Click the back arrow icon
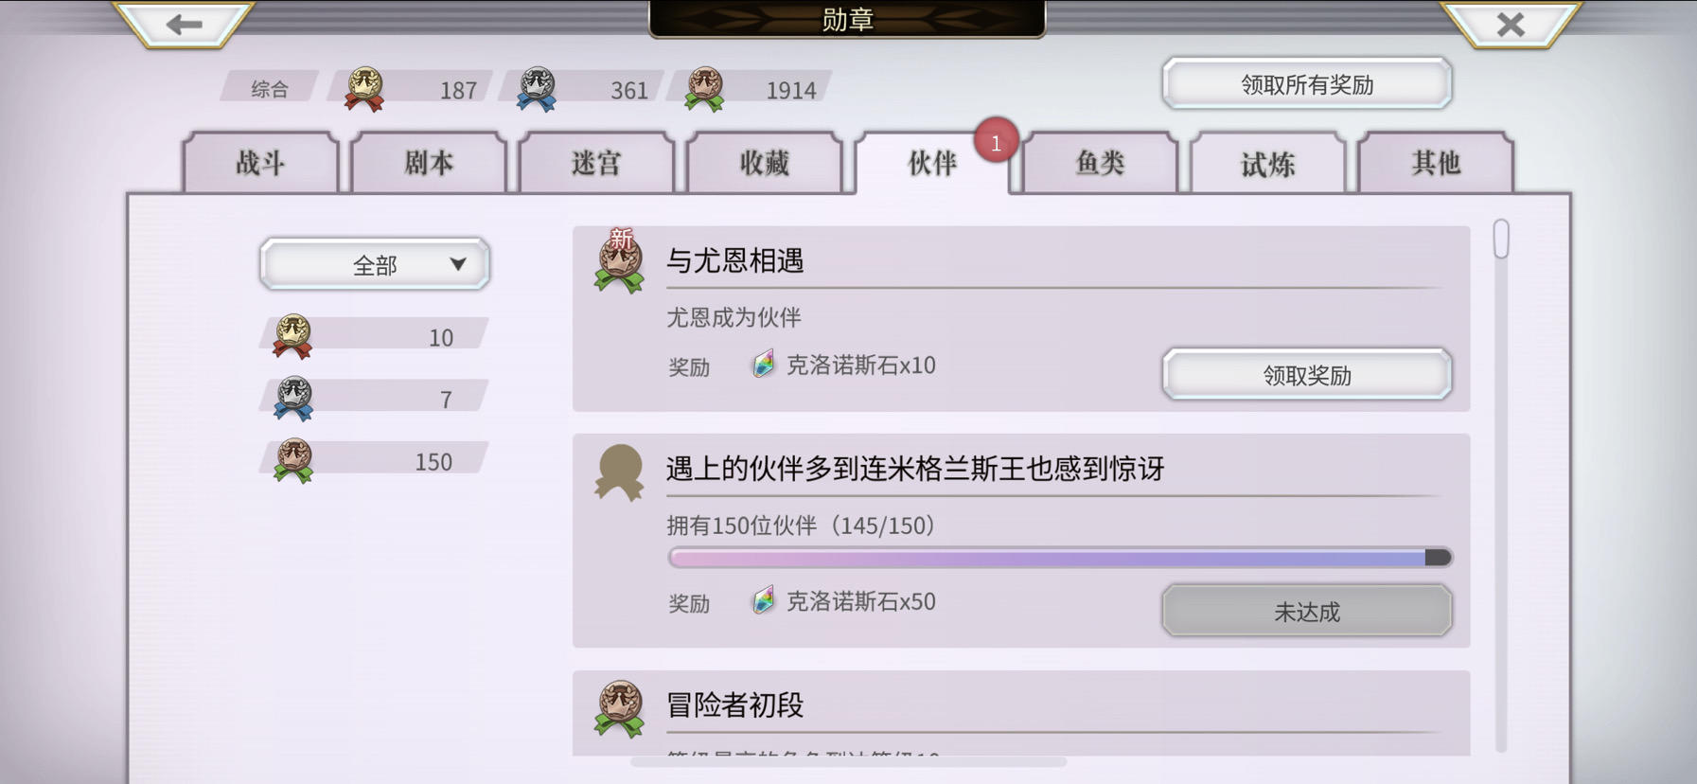This screenshot has width=1697, height=784. point(184,23)
